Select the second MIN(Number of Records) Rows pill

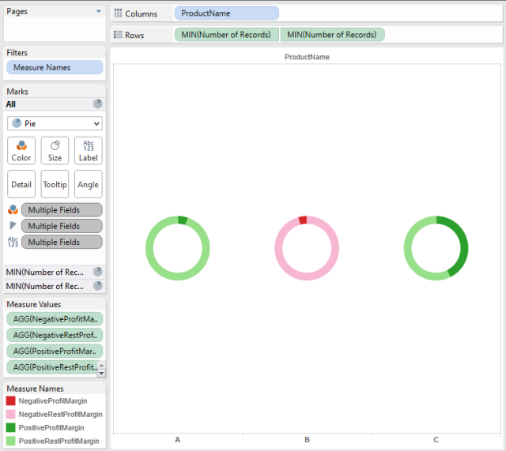coord(333,35)
